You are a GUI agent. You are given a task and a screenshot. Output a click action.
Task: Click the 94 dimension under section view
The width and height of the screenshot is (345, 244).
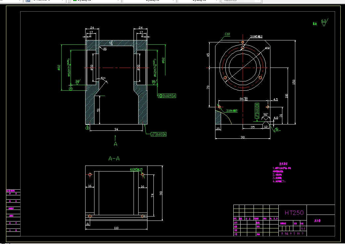(x=116, y=129)
